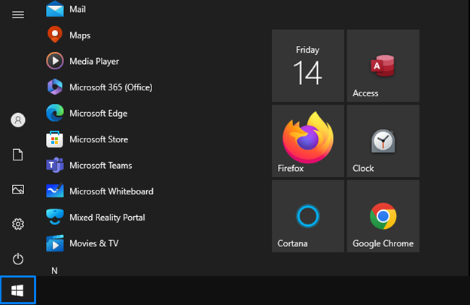Open the Mail app icon
Viewport: 470px width, 305px height.
[55, 9]
